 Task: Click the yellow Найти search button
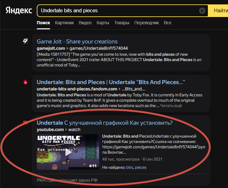pos(218,11)
